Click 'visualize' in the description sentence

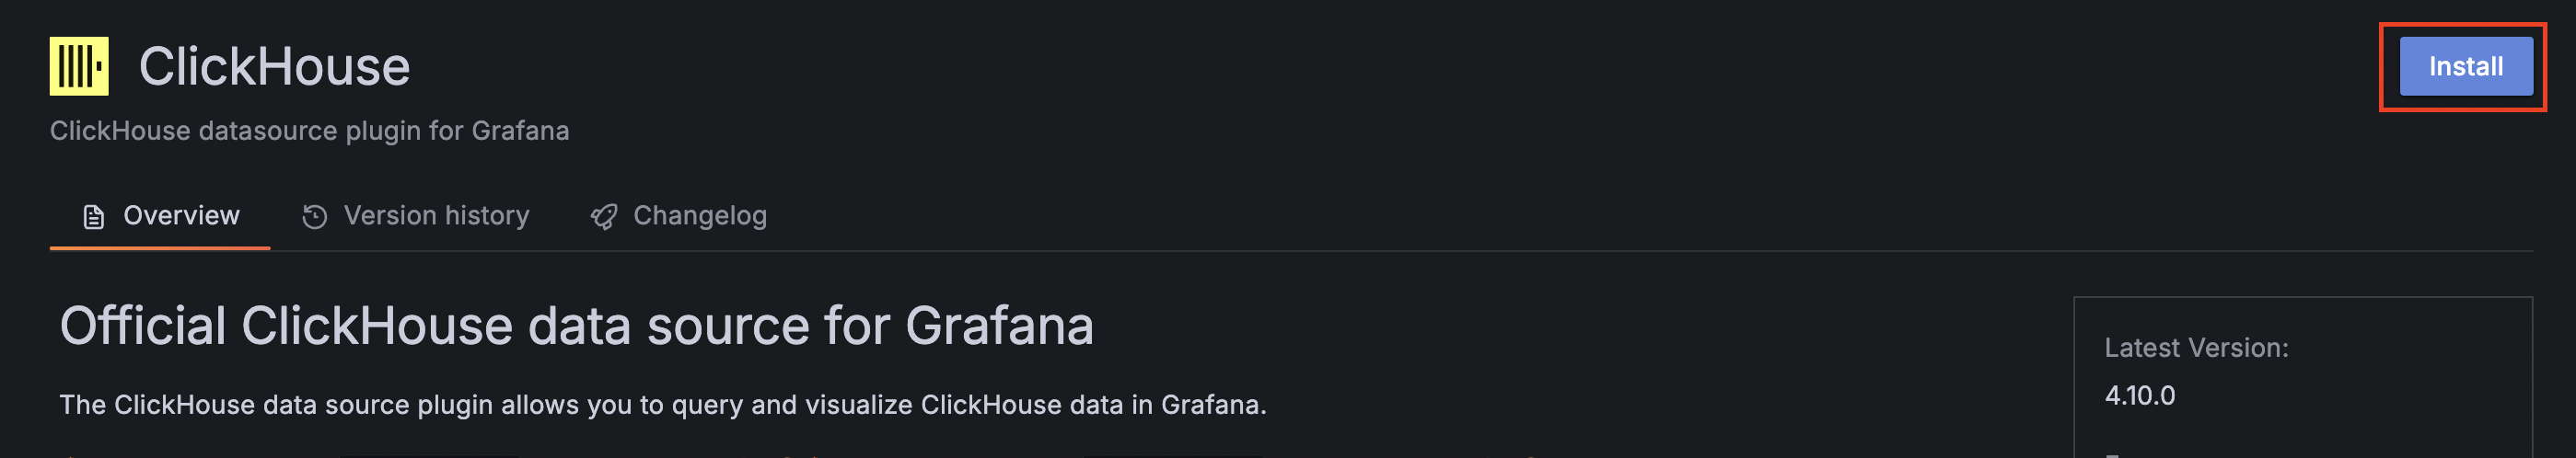(x=859, y=404)
